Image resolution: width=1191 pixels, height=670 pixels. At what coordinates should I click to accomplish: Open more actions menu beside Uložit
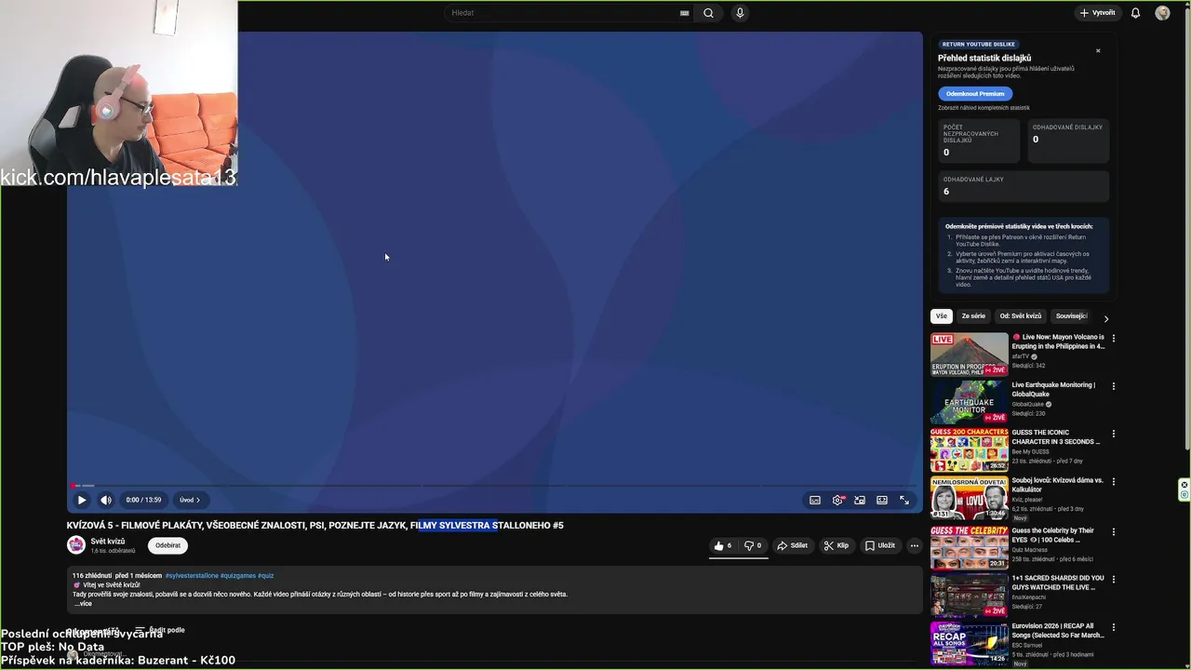915,545
